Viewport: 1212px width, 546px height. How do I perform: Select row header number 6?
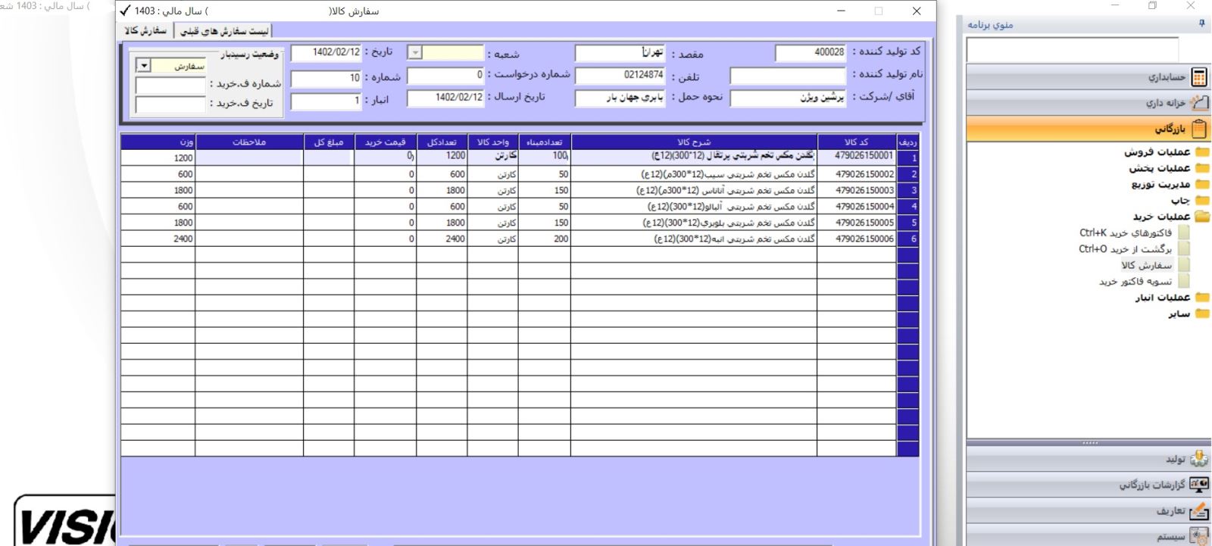(907, 239)
